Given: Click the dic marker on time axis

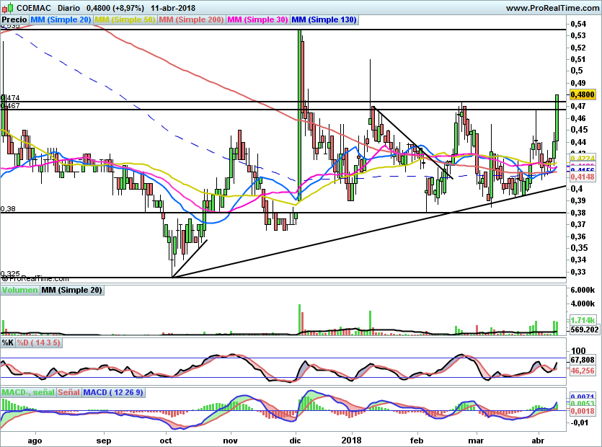Looking at the screenshot, I should tap(296, 440).
